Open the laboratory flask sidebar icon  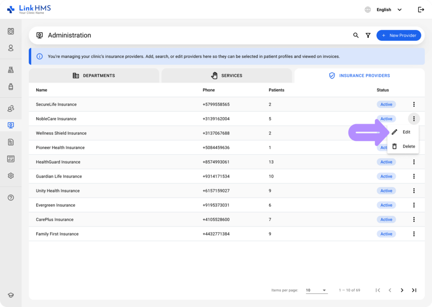11,70
